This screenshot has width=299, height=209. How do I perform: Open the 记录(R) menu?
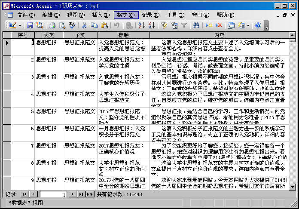(x=151, y=15)
